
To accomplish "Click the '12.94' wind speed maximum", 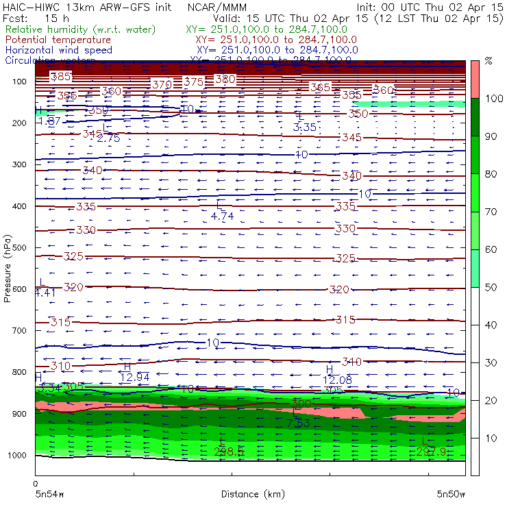I will 135,377.
